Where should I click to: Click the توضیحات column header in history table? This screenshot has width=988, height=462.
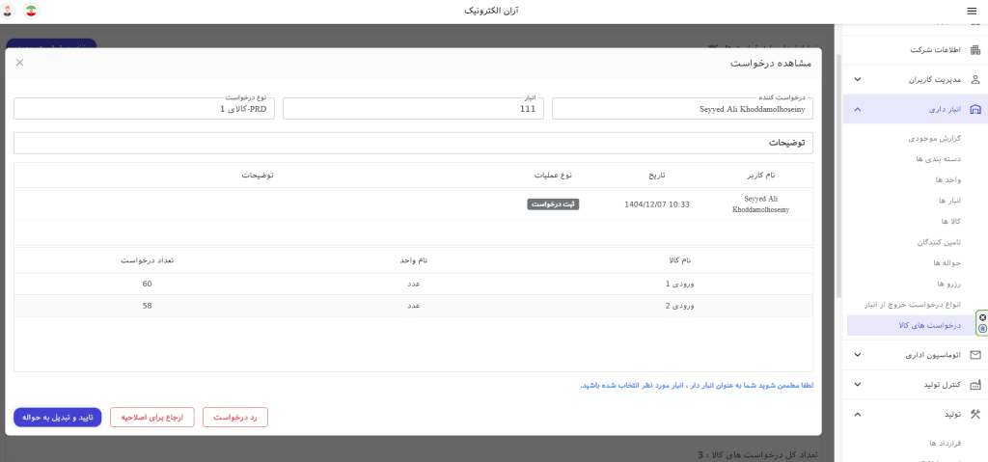coord(257,176)
